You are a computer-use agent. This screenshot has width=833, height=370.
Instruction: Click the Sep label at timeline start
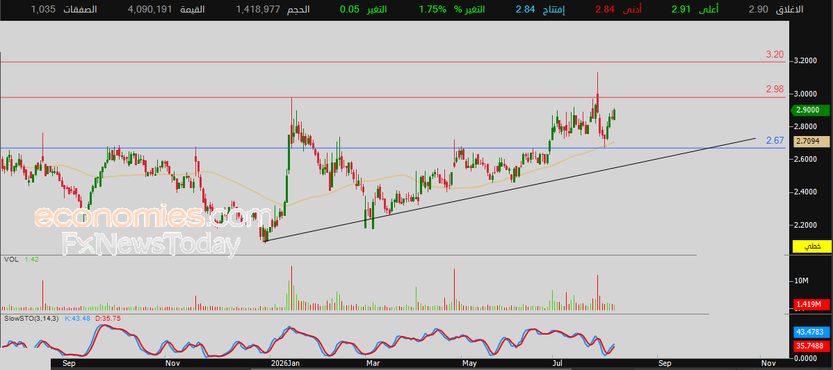69,364
